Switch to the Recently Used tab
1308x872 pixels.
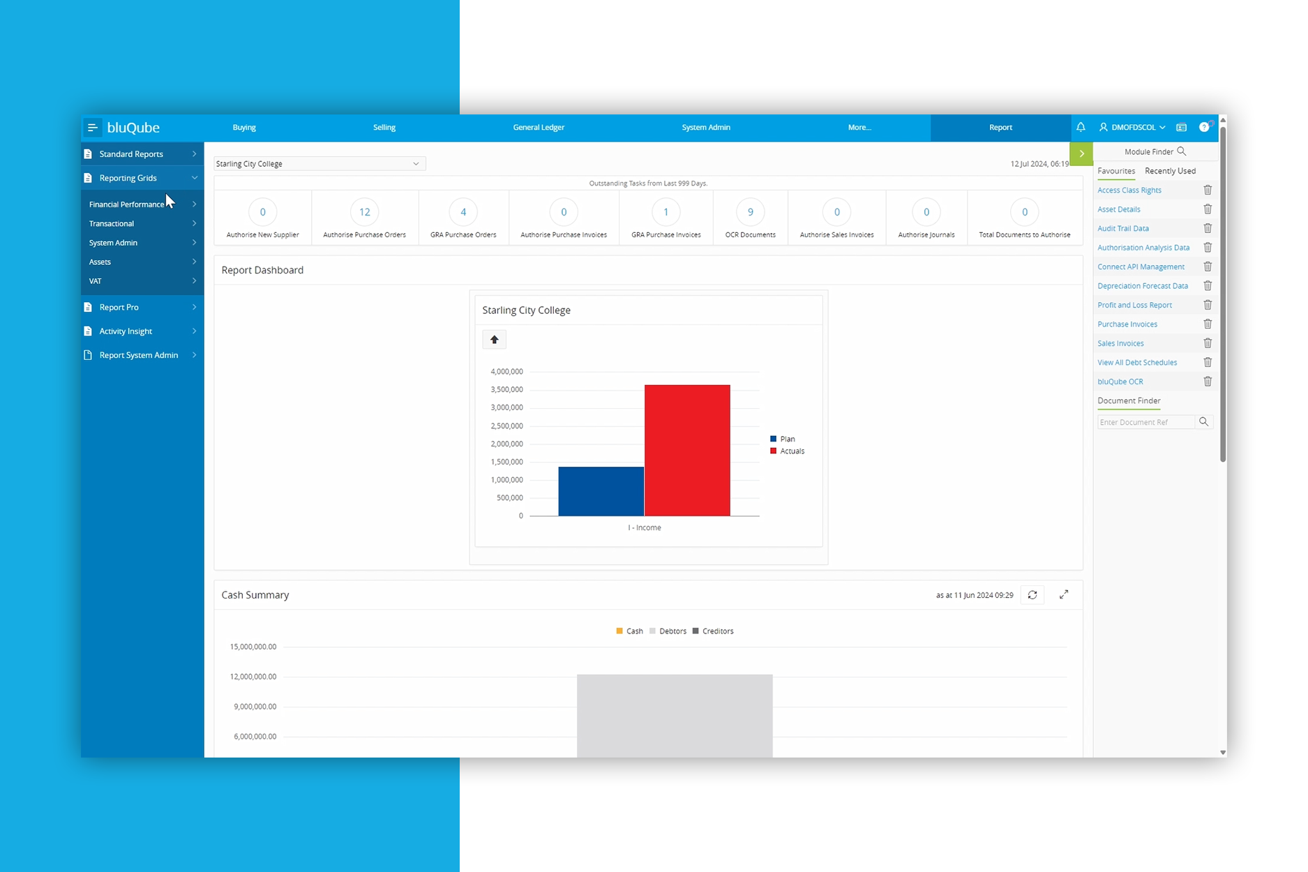(1170, 171)
